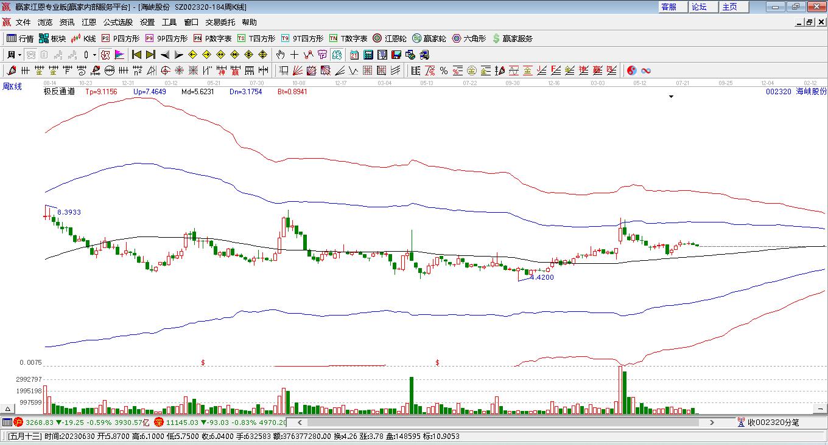Click the Md=5.6231 indicator value
The height and width of the screenshot is (445, 828).
coord(197,92)
